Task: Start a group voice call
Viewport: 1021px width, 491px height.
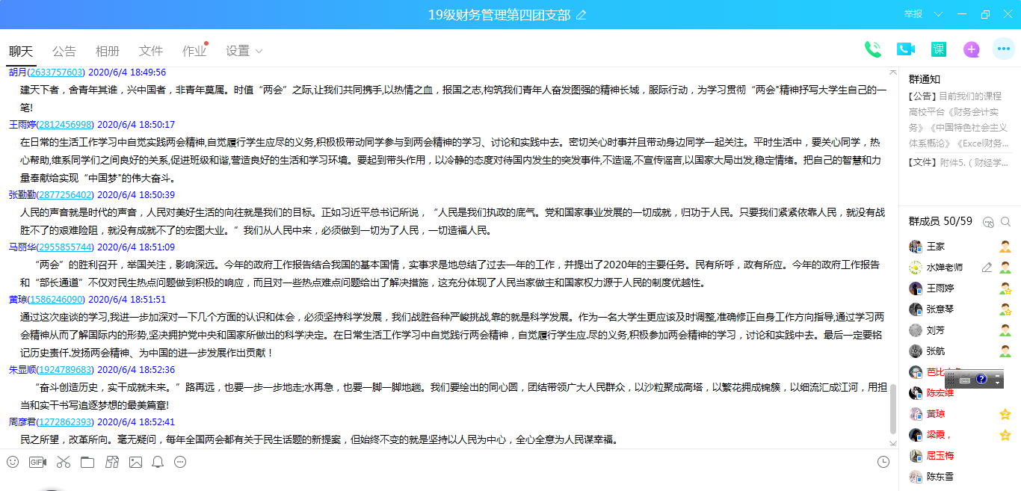Action: click(x=872, y=49)
